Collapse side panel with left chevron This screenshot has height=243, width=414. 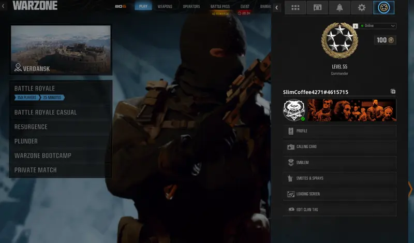[277, 8]
